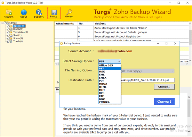Viewport: 192px width, 137px height.
Task: Select the Trash(0) folder label
Action: pos(18,41)
